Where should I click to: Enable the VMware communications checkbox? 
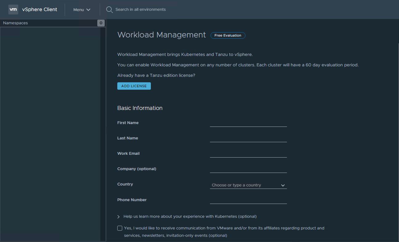pos(120,228)
